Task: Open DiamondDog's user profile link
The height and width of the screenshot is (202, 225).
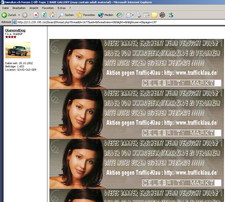Action: tap(15, 30)
